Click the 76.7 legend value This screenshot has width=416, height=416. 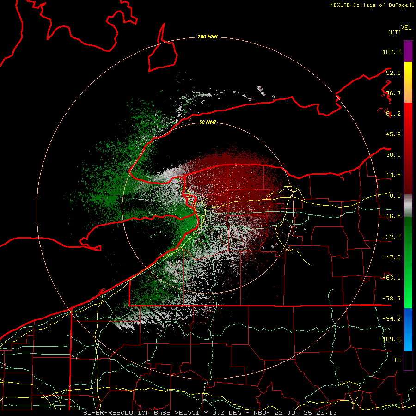[393, 93]
